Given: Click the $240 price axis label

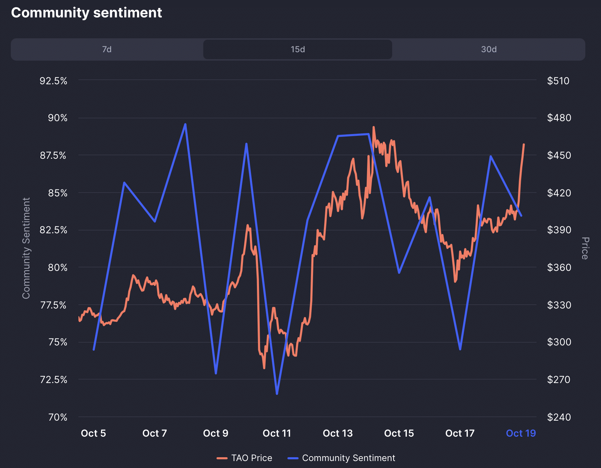Looking at the screenshot, I should tap(559, 417).
